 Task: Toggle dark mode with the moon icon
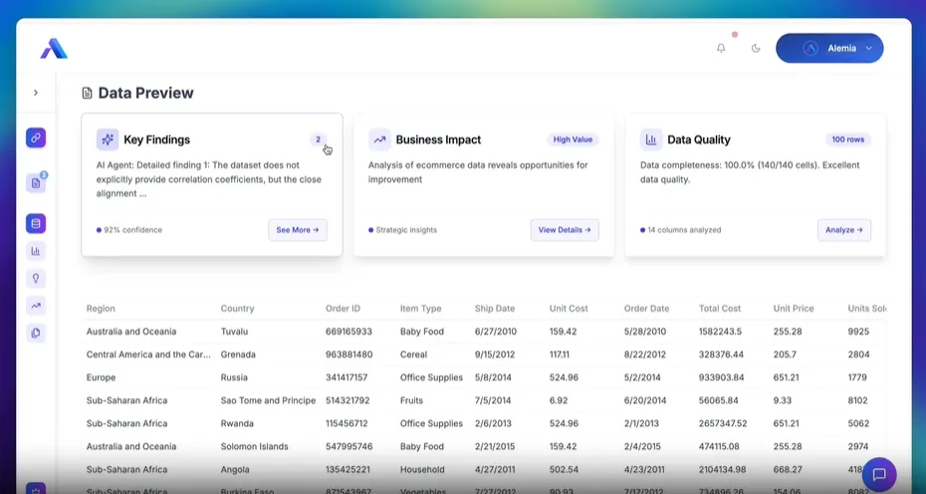tap(756, 48)
